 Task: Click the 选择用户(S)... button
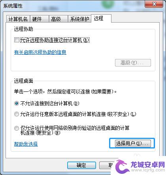click(132, 143)
